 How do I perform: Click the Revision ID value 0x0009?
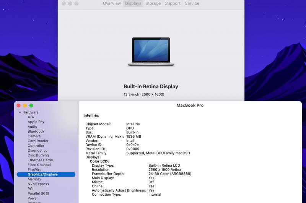click(x=133, y=149)
